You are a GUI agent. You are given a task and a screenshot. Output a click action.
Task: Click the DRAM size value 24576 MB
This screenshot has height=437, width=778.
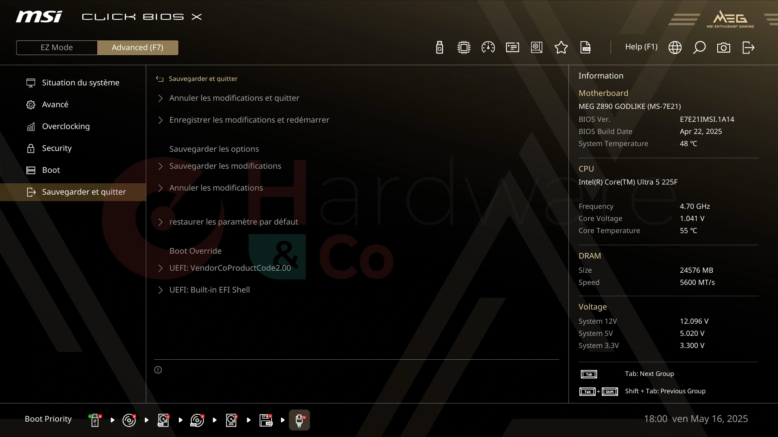(696, 270)
